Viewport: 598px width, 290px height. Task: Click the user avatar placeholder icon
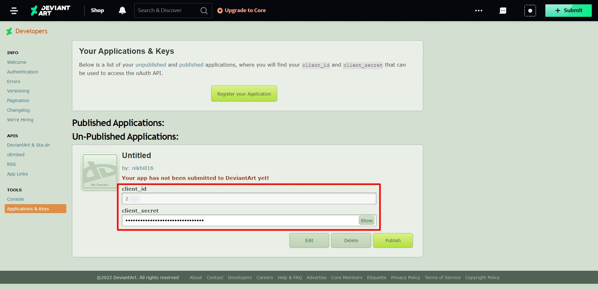click(x=530, y=10)
